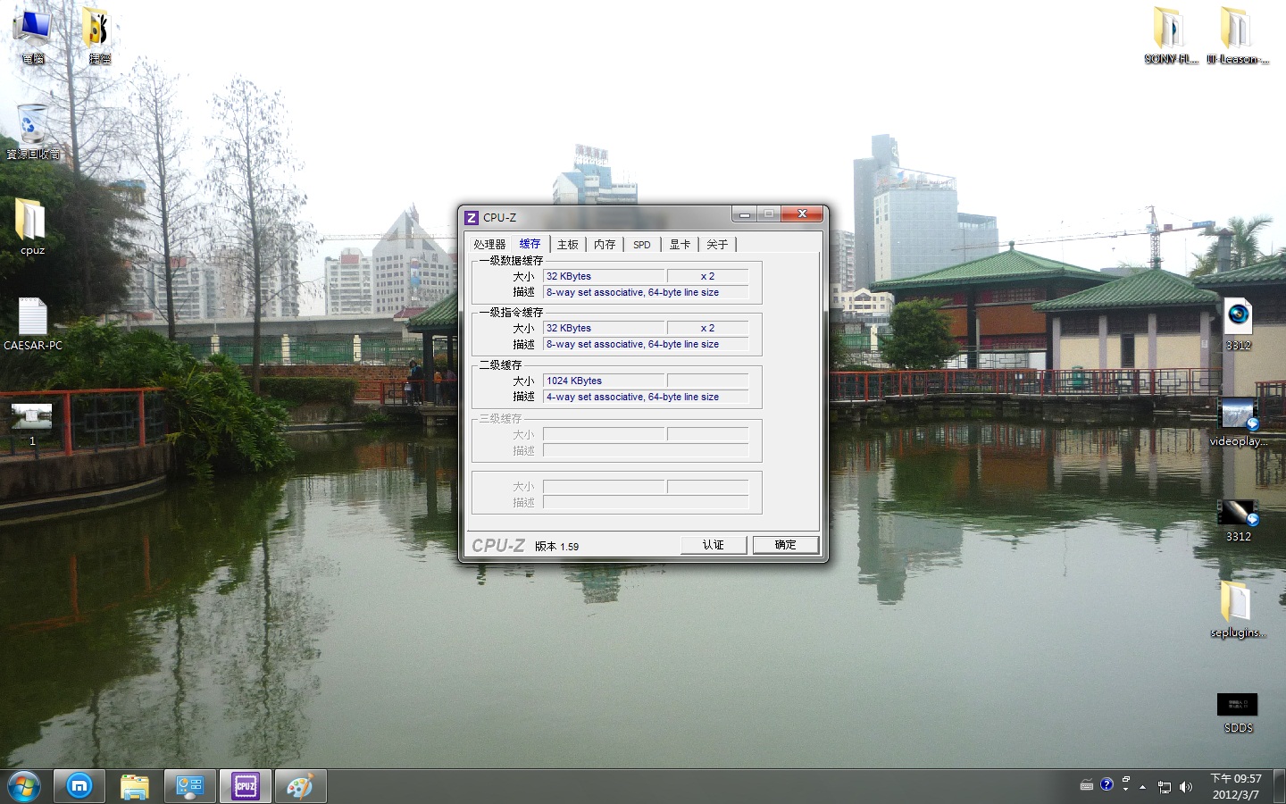Open the Control Panel taskbar icon
The width and height of the screenshot is (1286, 804).
click(x=190, y=786)
